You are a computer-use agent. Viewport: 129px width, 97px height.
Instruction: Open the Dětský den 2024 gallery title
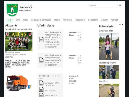click(x=106, y=31)
